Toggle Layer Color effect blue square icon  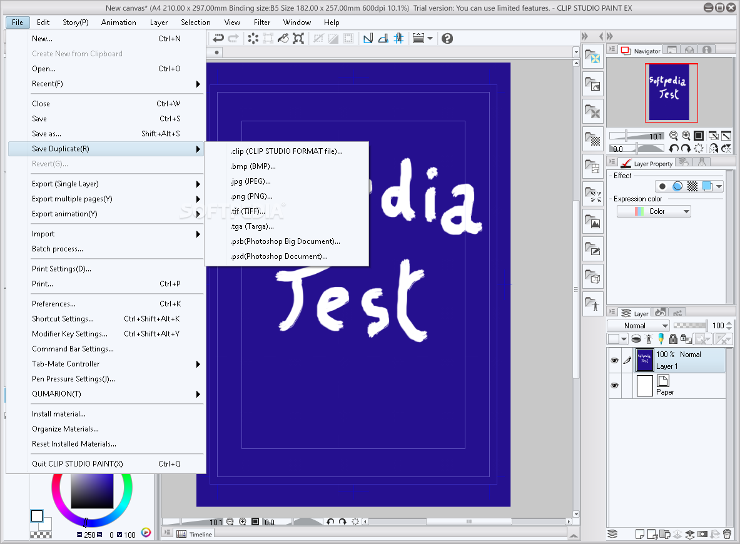707,186
